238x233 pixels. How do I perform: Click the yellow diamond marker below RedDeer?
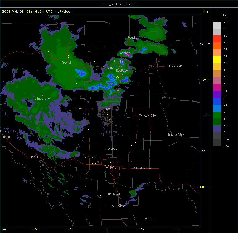(117, 78)
